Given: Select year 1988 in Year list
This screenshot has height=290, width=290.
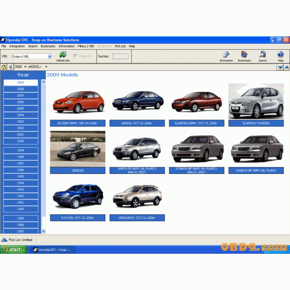Looking at the screenshot, I should (21, 225).
